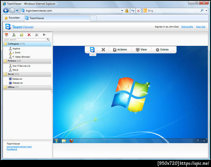
Task: Click browser Forward button
Action: pyautogui.click(x=12, y=11)
